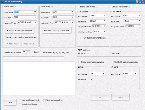Select EPC C1-G2 RFID card type
Image resolution: width=145 pixels, height=110 pixels.
pos(79,54)
